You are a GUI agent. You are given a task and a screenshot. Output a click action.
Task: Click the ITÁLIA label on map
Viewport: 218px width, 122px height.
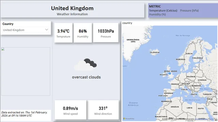pos(184,89)
